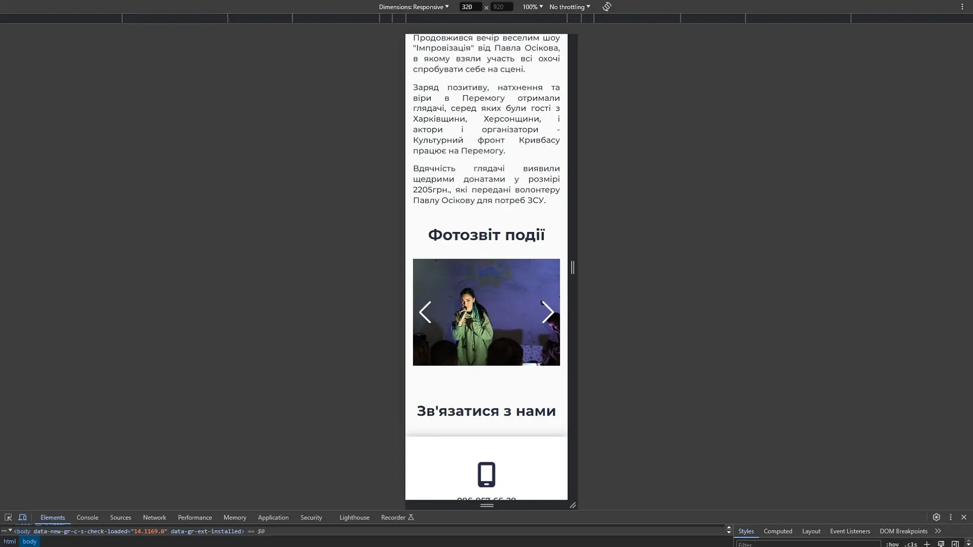The image size is (973, 547).
Task: Click the rotate viewport icon
Action: click(607, 7)
